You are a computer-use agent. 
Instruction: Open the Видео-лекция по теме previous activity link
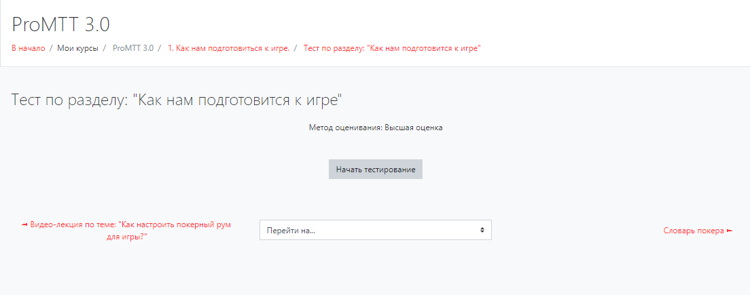point(130,224)
